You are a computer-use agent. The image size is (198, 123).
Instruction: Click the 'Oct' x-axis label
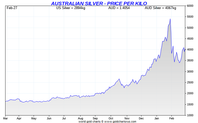point(111,118)
